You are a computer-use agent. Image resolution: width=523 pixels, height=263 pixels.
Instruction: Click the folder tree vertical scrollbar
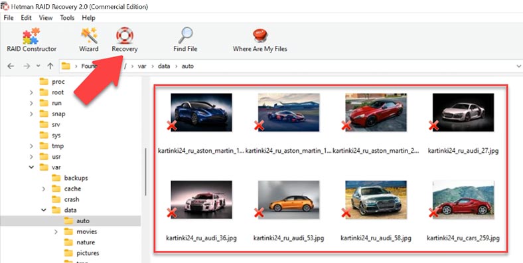[145, 172]
